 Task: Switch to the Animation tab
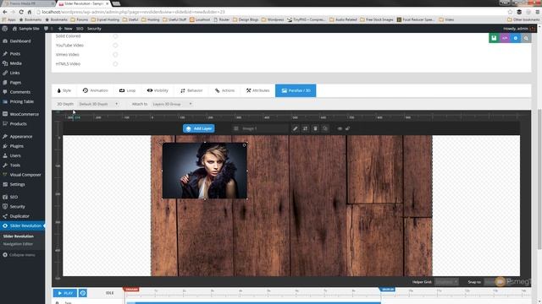[x=96, y=90]
